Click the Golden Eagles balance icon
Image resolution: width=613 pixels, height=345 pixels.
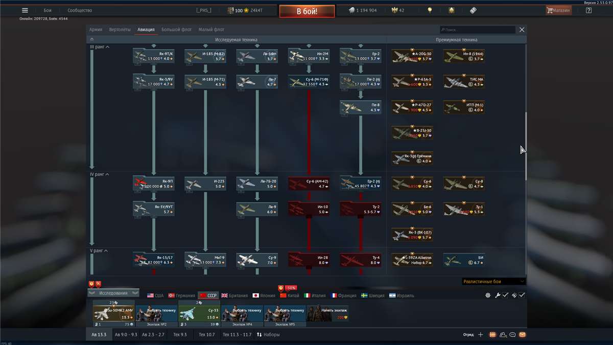click(394, 10)
